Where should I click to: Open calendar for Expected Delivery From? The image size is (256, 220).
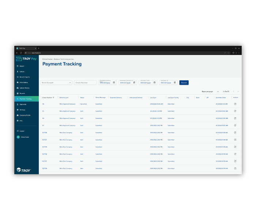[114, 82]
